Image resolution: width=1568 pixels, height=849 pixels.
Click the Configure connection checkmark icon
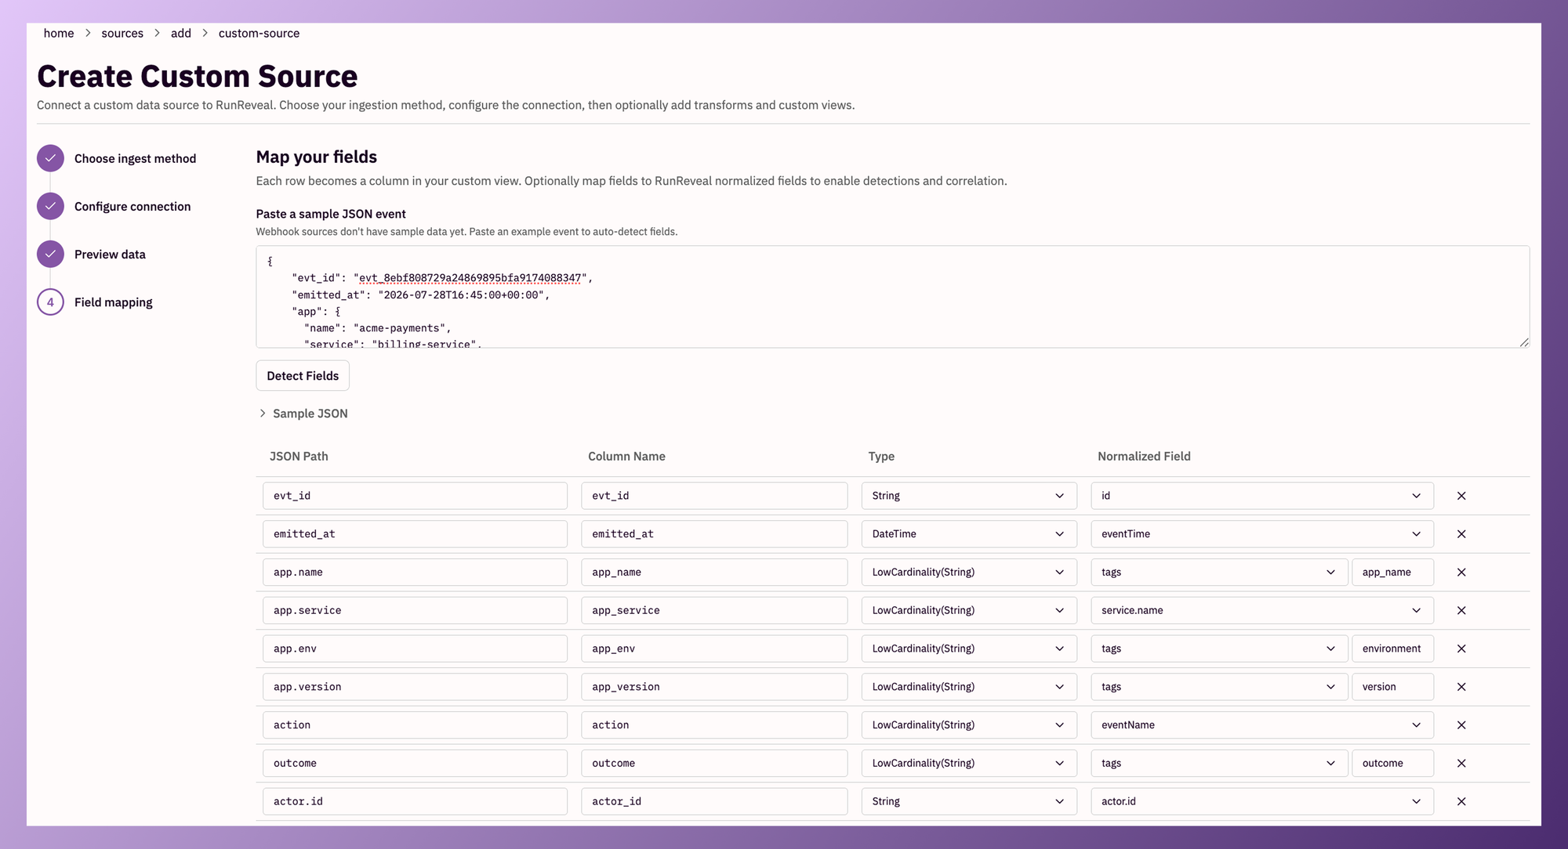point(50,206)
